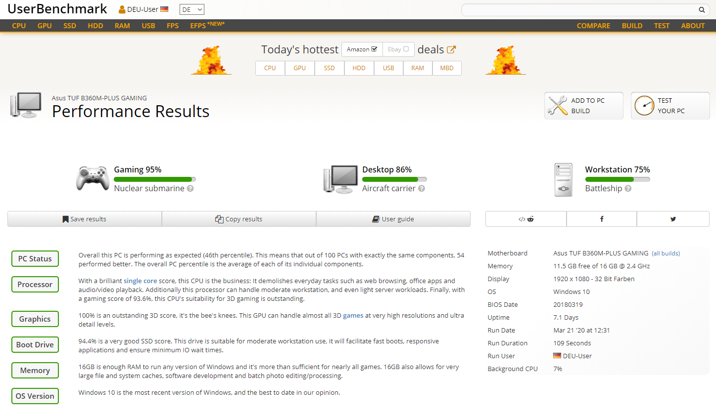Click the PC monitor icon beside Performance Results
The height and width of the screenshot is (418, 716).
point(25,105)
